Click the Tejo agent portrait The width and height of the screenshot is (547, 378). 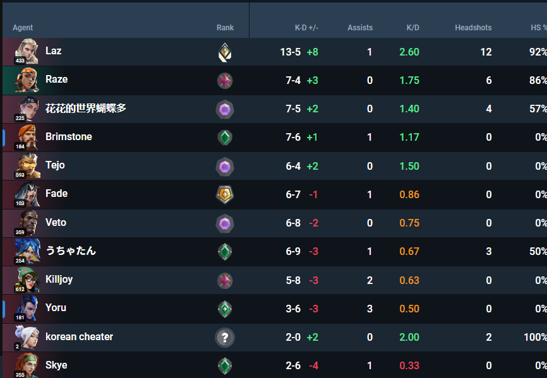tap(28, 165)
